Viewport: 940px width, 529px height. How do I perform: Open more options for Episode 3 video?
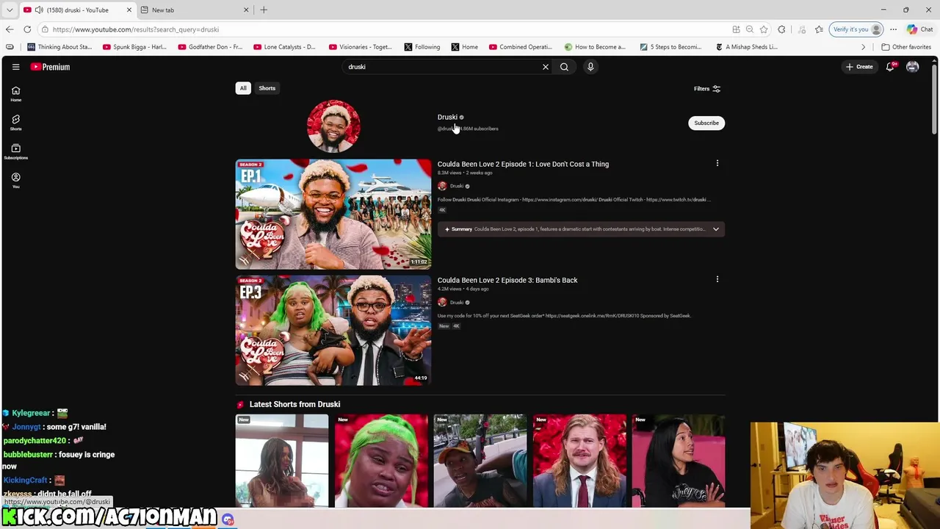(x=717, y=279)
